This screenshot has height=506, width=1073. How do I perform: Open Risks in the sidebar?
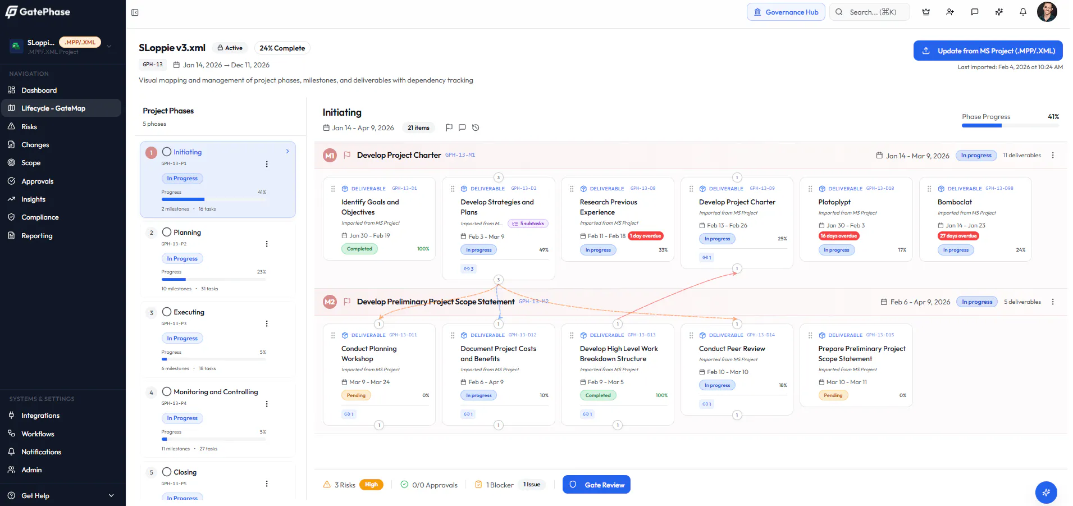[61, 126]
